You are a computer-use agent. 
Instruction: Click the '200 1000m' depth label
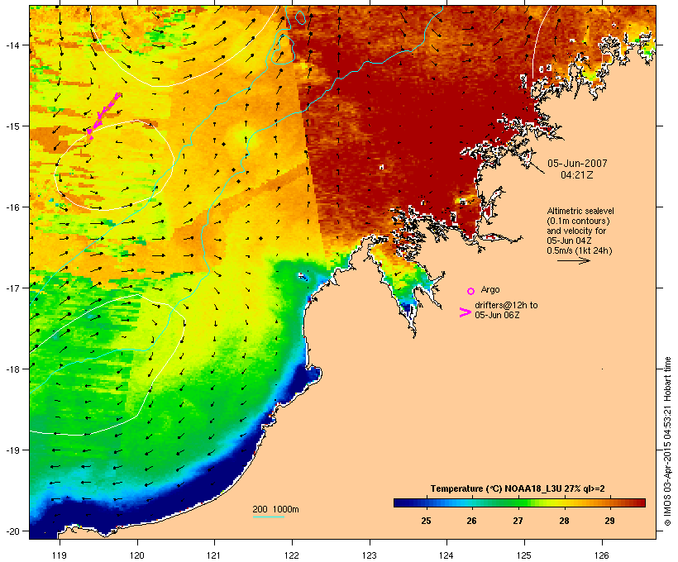pos(275,509)
